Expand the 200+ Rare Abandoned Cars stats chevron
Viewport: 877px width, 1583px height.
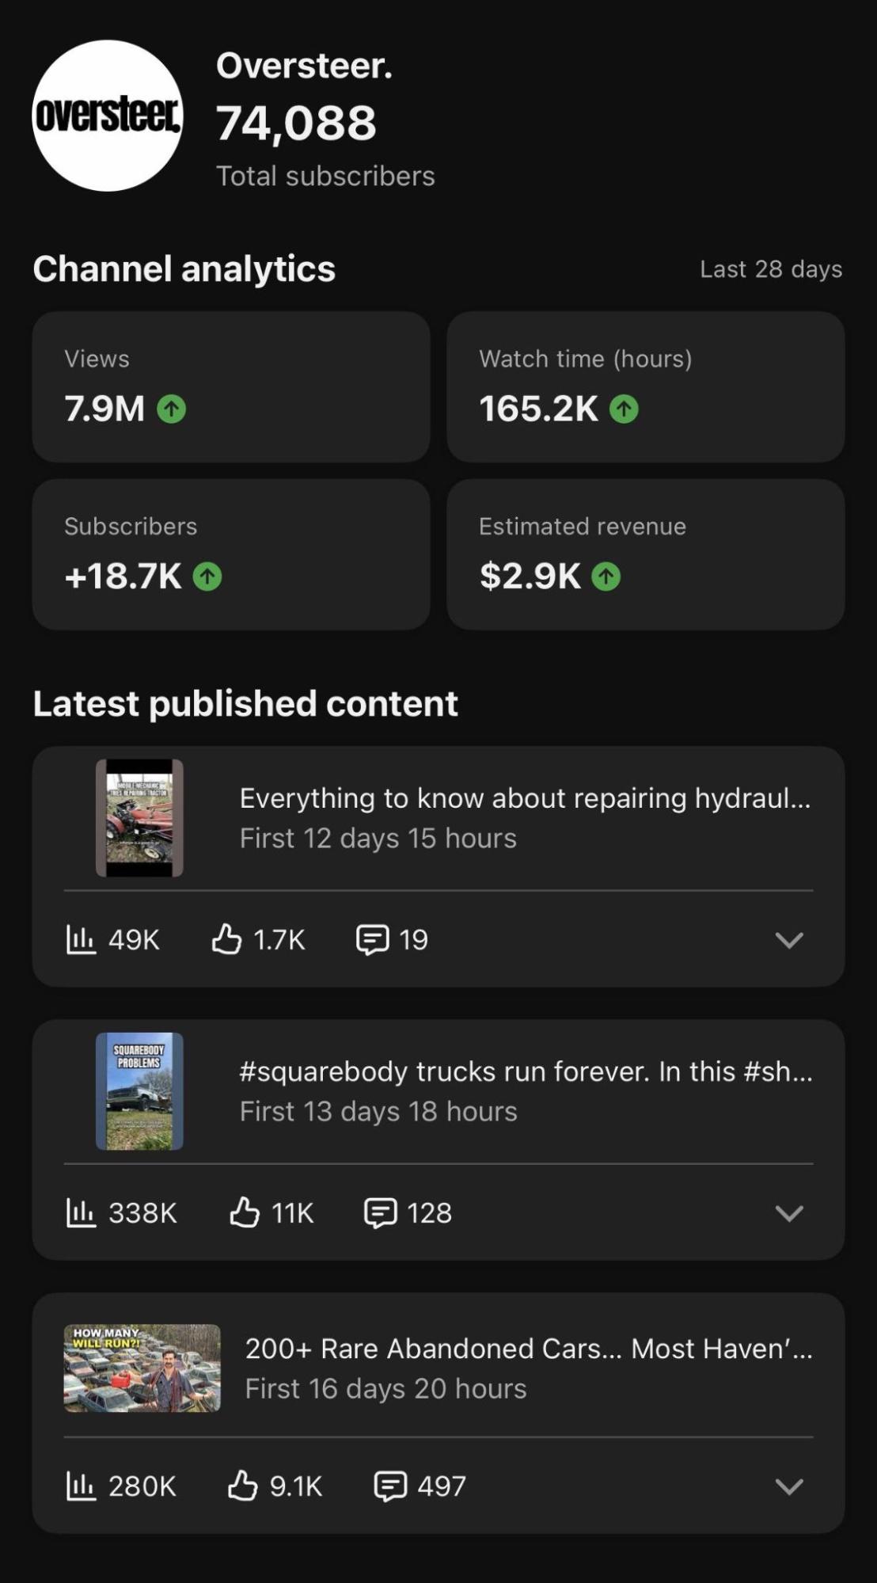(x=789, y=1486)
